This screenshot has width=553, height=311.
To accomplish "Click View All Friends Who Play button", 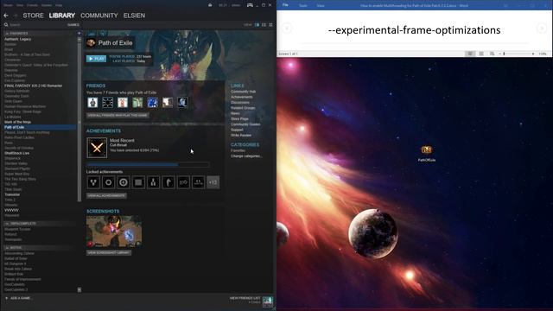I will coord(118,115).
